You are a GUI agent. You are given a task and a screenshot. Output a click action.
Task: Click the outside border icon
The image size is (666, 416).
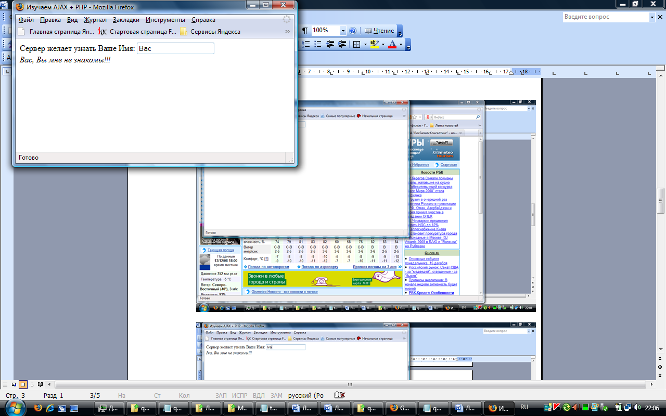(x=356, y=44)
